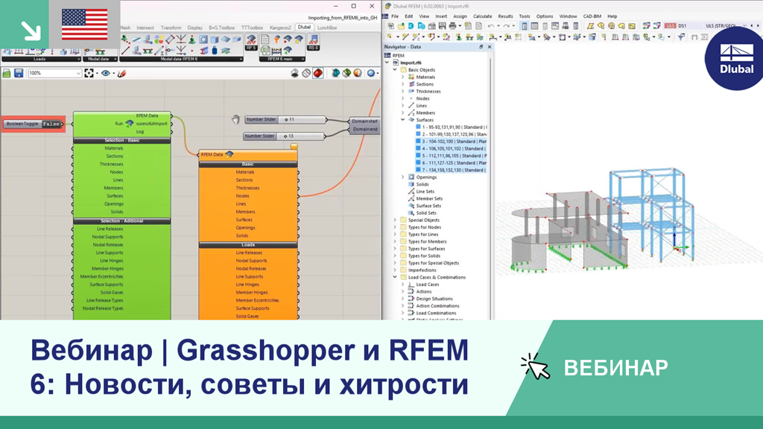Image resolution: width=763 pixels, height=429 pixels.
Task: Click the Domain start input
Action: [364, 121]
